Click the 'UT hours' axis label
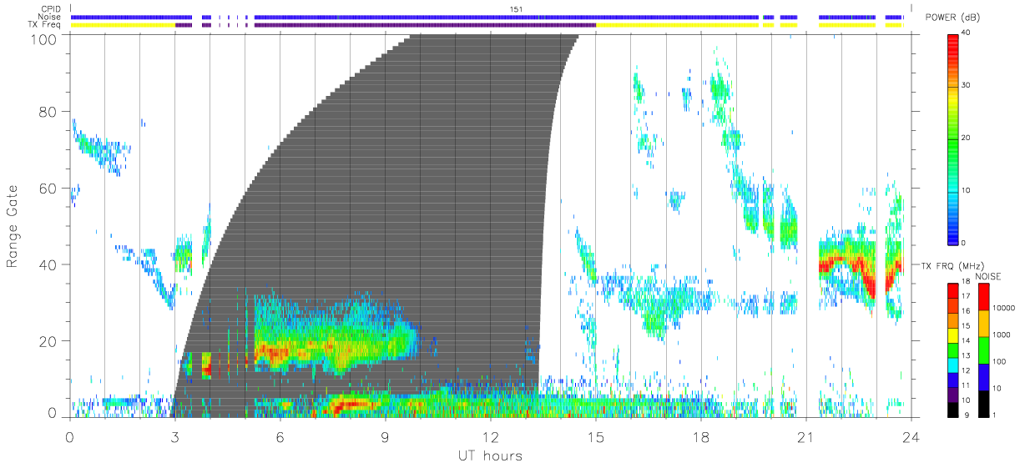The height and width of the screenshot is (473, 1025). [x=489, y=455]
